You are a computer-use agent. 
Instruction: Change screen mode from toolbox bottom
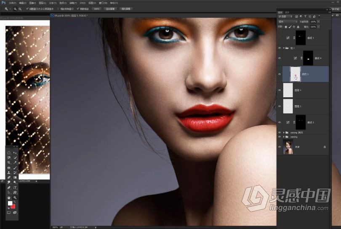click(15, 213)
